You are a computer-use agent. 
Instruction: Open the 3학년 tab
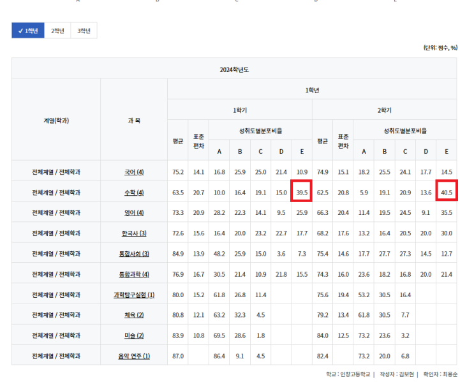point(84,31)
